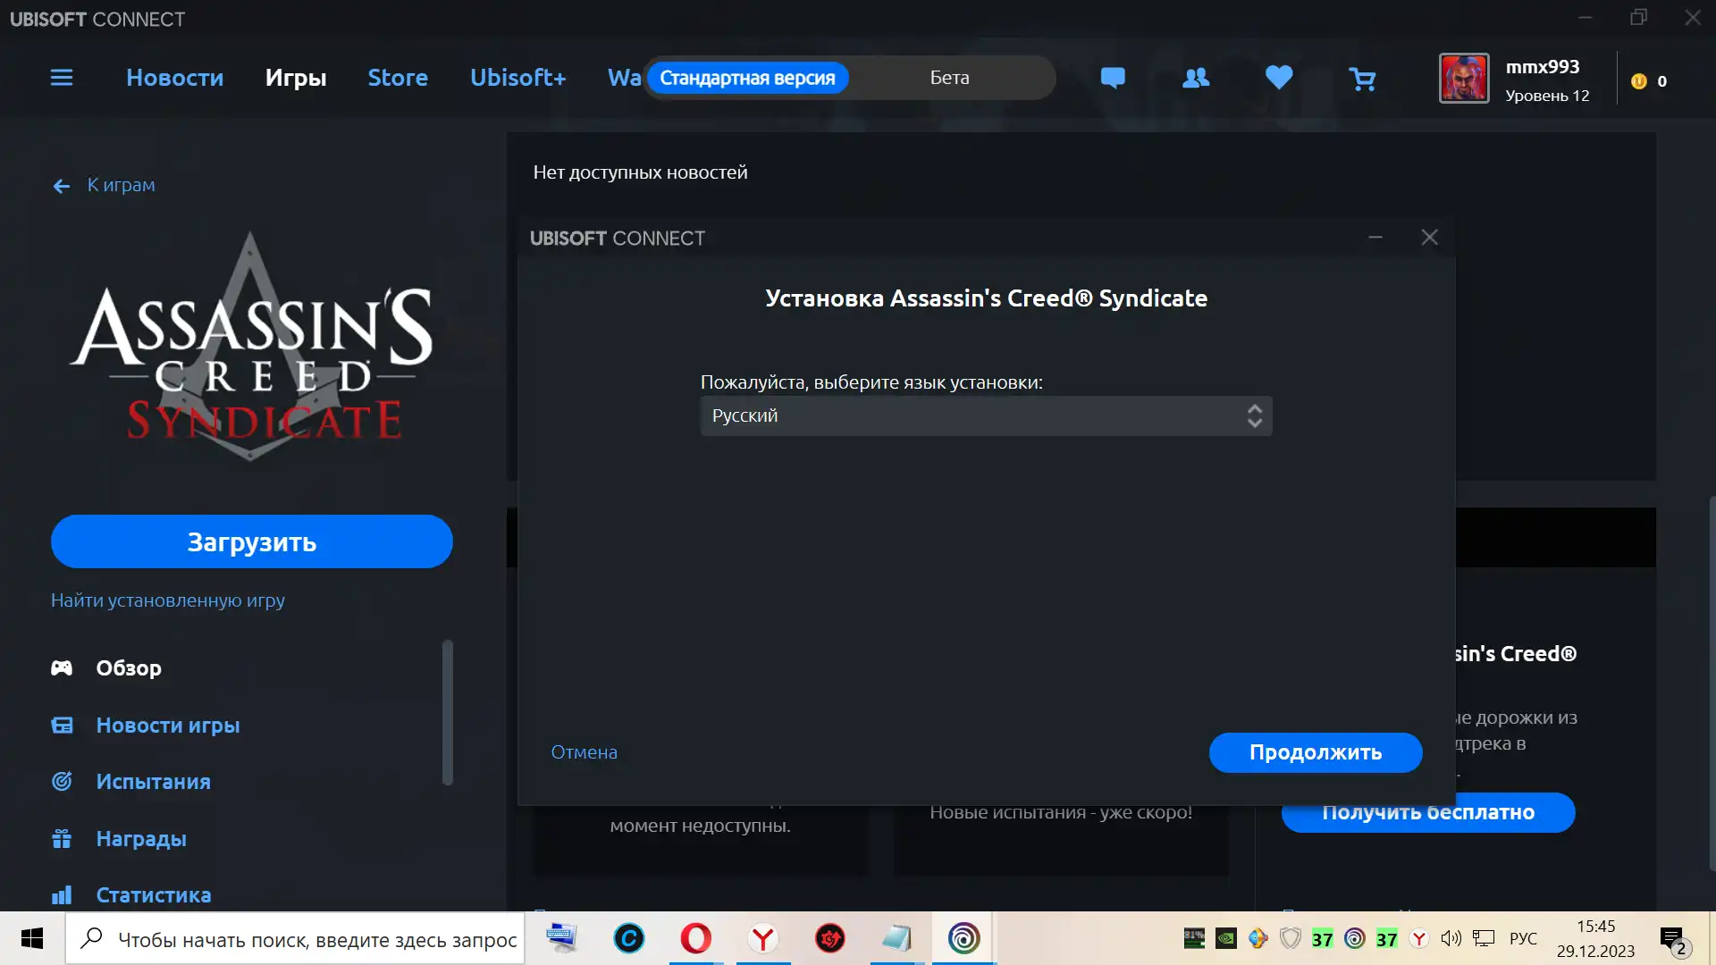The height and width of the screenshot is (965, 1716).
Task: Click the Загрузить download button
Action: point(252,541)
